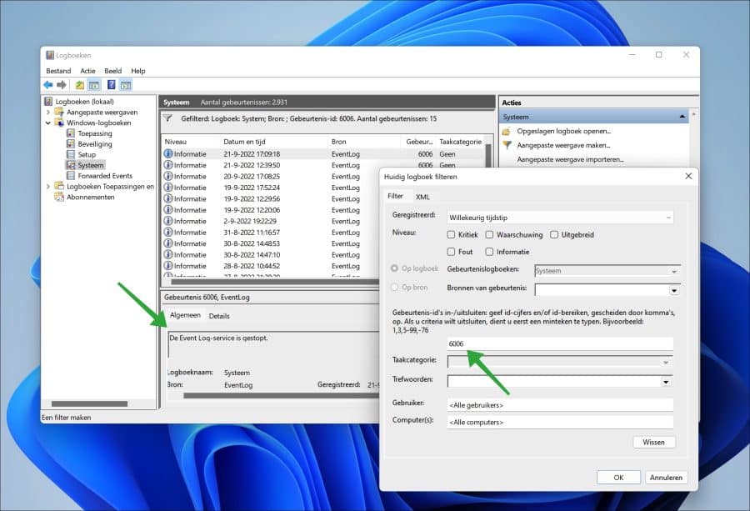Close the Huidig logboek filteren dialog

click(688, 176)
